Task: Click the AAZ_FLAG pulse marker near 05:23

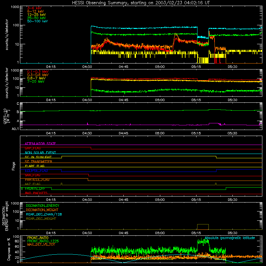Action: pos(216,184)
